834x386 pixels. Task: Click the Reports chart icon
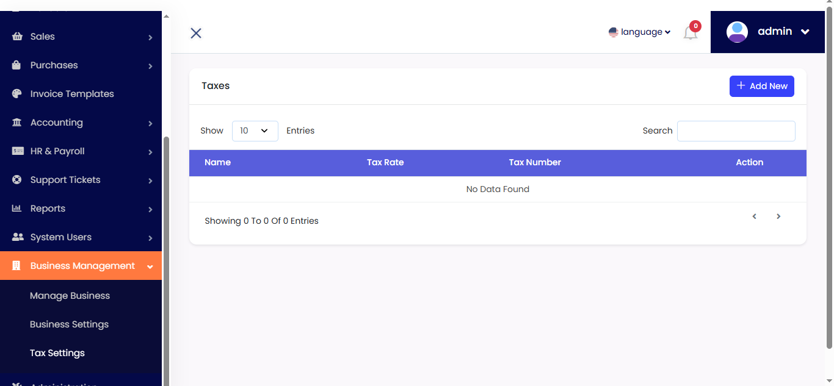tap(17, 209)
